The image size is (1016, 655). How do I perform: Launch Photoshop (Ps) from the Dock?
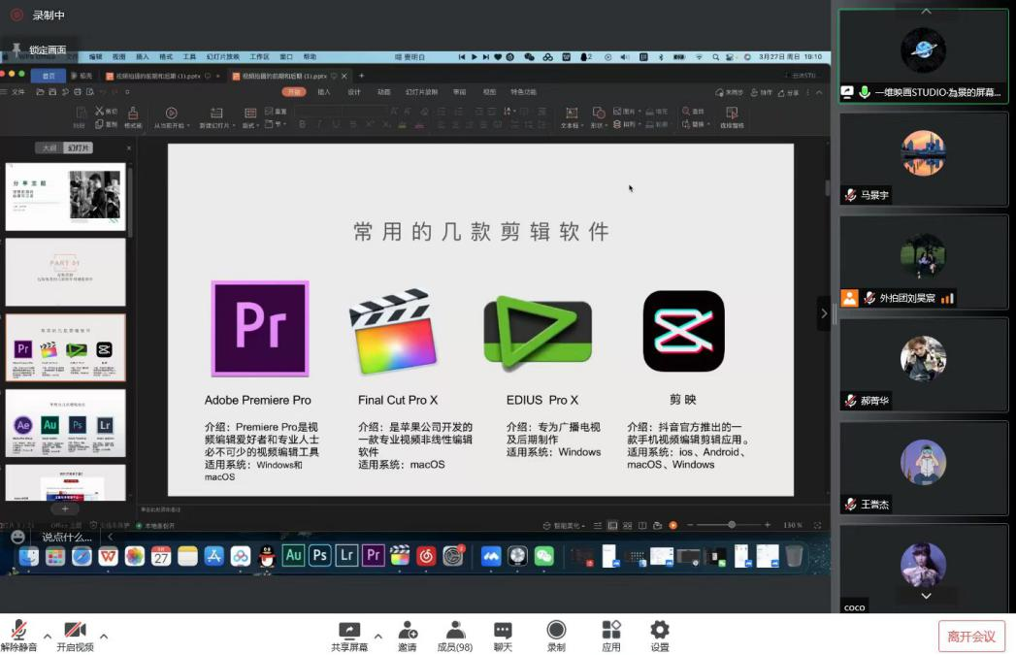[320, 555]
